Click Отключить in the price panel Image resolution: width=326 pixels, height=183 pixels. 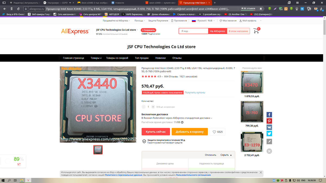211,155
